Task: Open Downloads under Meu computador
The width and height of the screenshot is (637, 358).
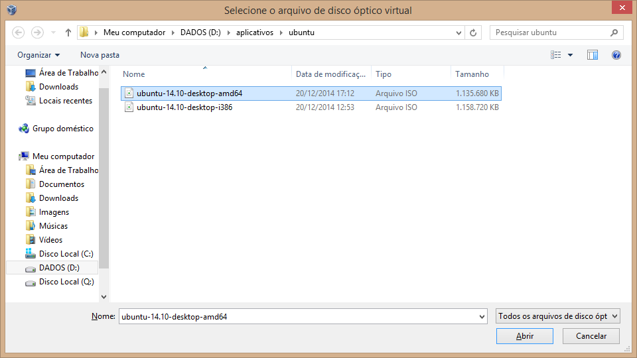Action: (58, 198)
